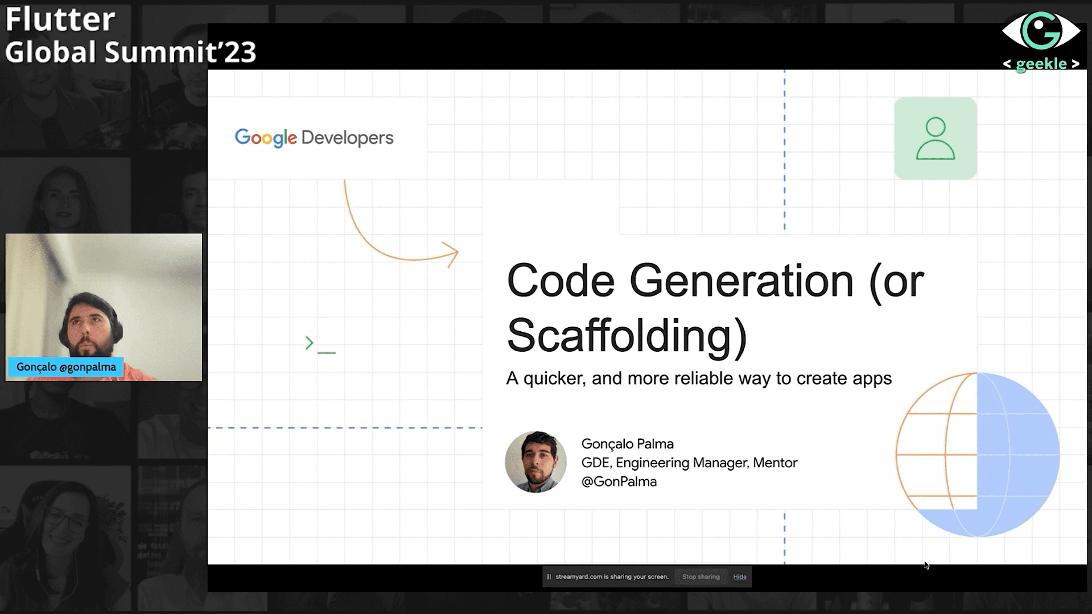
Task: Select the speaker webcam video tile
Action: 104,307
